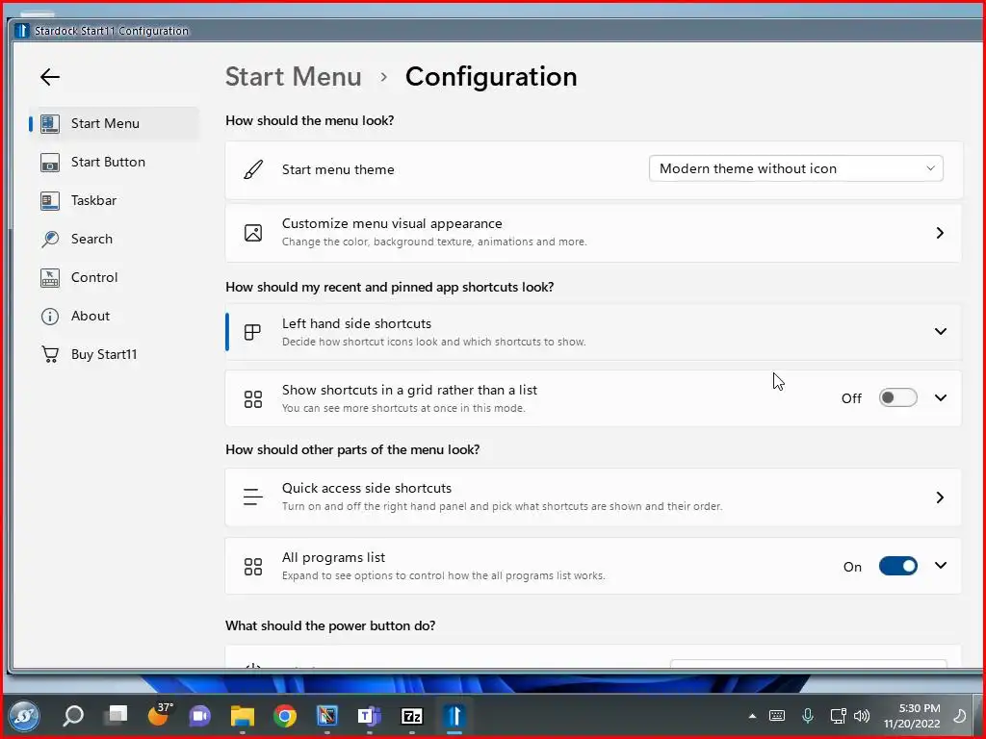Click the Taskbar sidebar icon

[x=50, y=200]
